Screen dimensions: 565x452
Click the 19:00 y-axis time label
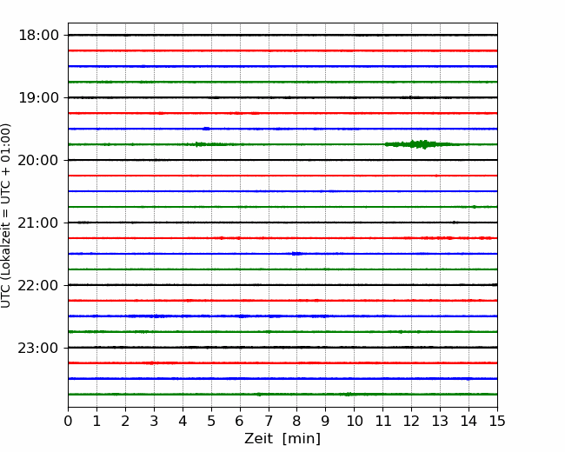point(38,97)
